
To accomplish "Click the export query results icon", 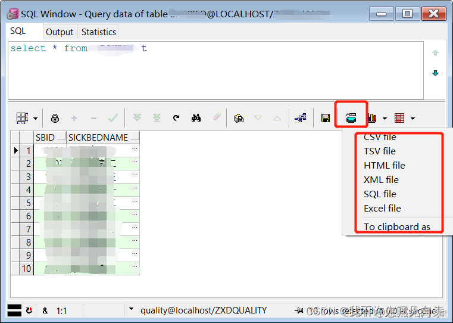I will click(351, 117).
